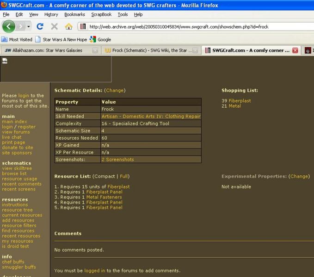Viewport: 314px width, 277px height.
Task: Click the Forward arrow button
Action: coord(24,26)
